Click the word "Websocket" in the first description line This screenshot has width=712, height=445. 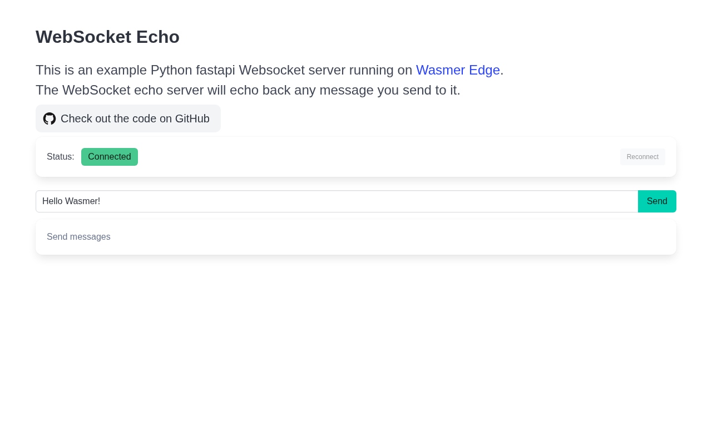tap(272, 70)
